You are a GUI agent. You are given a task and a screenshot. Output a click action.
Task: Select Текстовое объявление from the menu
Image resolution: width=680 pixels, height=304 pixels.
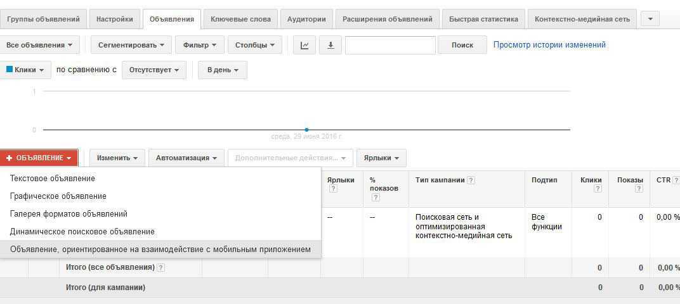tap(53, 179)
